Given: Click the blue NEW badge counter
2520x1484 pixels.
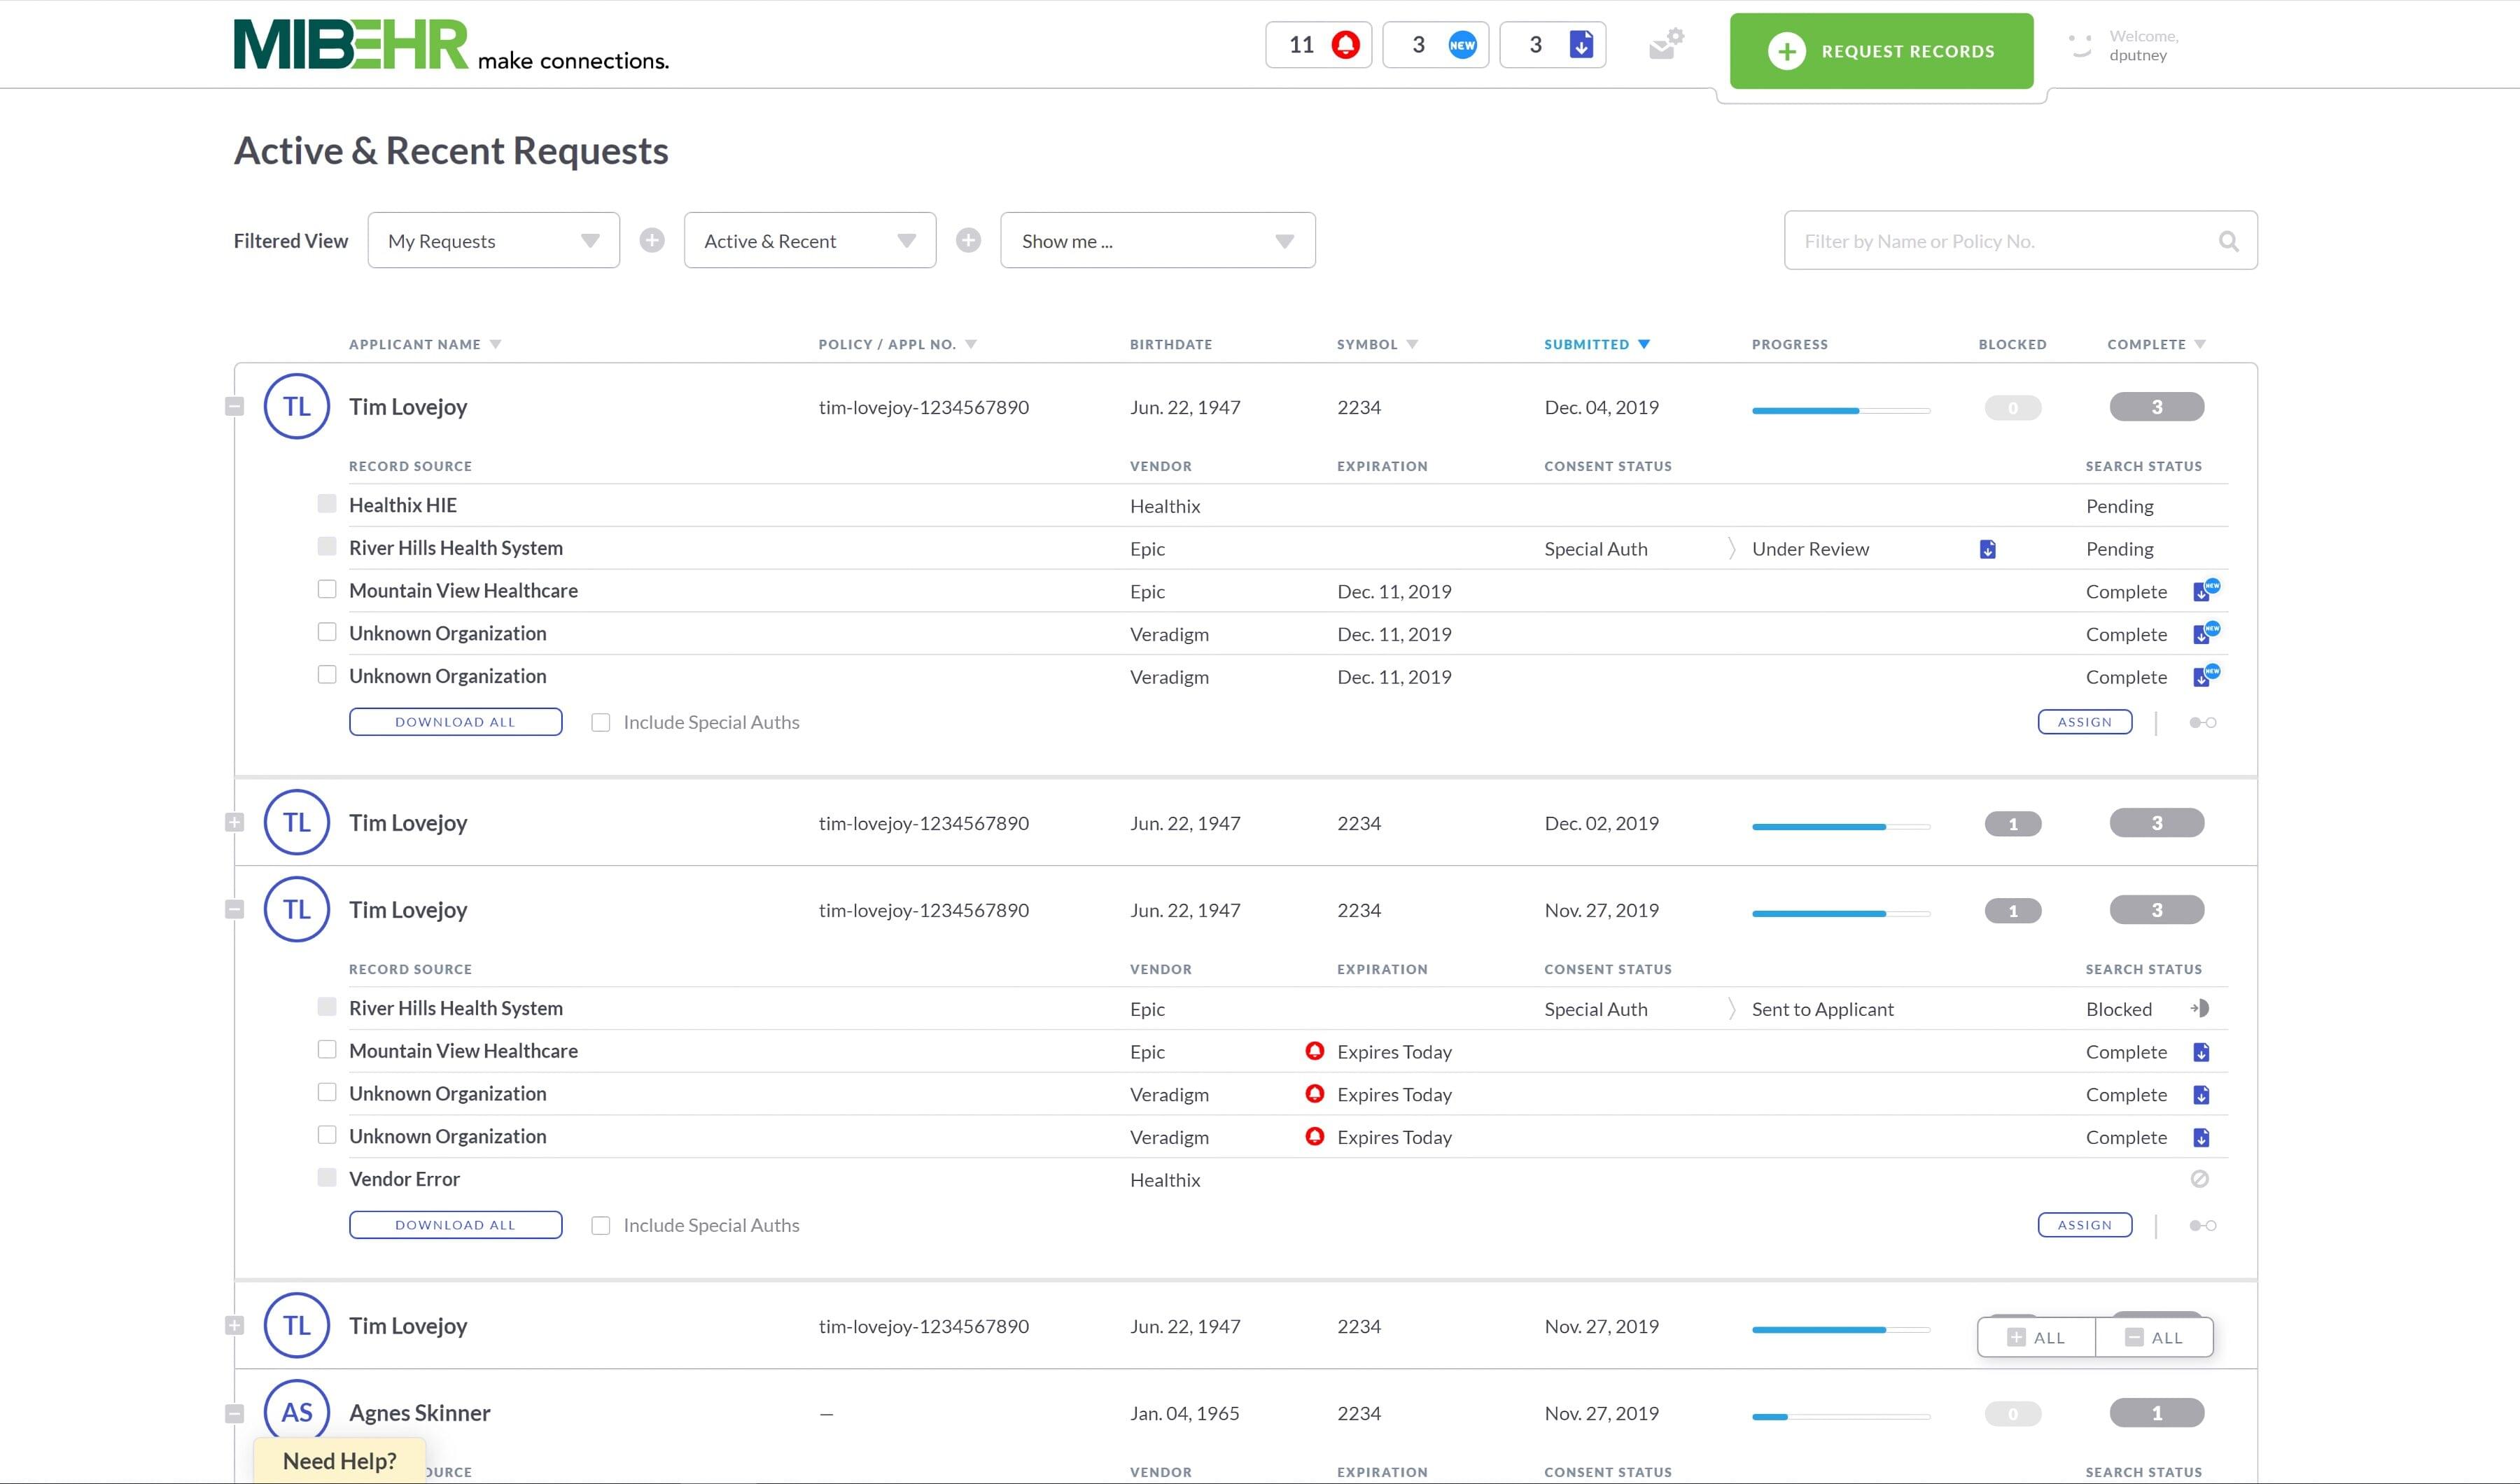Looking at the screenshot, I should [1435, 45].
